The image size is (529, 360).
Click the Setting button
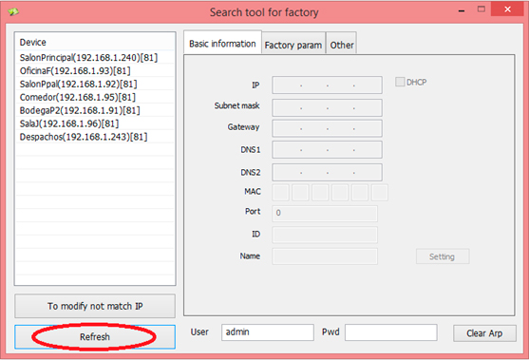click(x=443, y=256)
